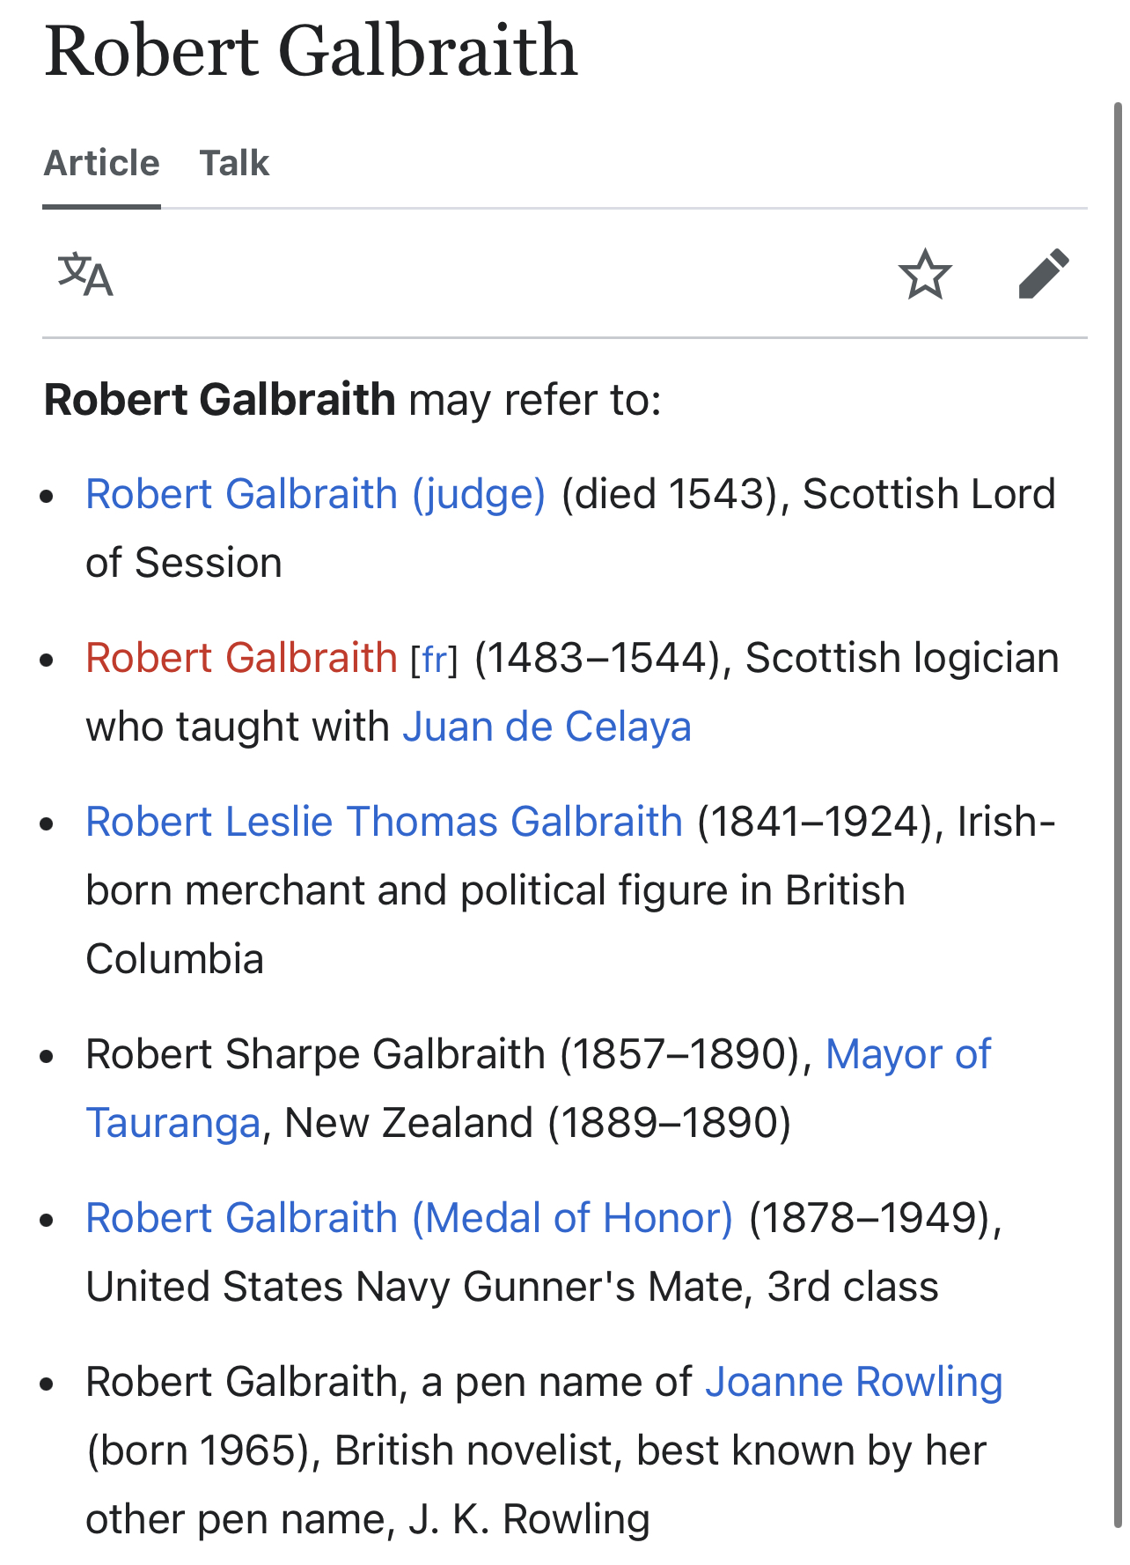Switch to the Talk tab
The width and height of the screenshot is (1130, 1565).
[x=234, y=163]
